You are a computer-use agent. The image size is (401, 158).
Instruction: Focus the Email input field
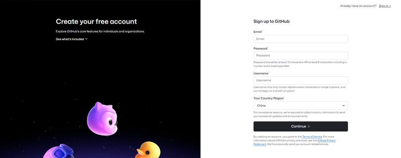[300, 39]
